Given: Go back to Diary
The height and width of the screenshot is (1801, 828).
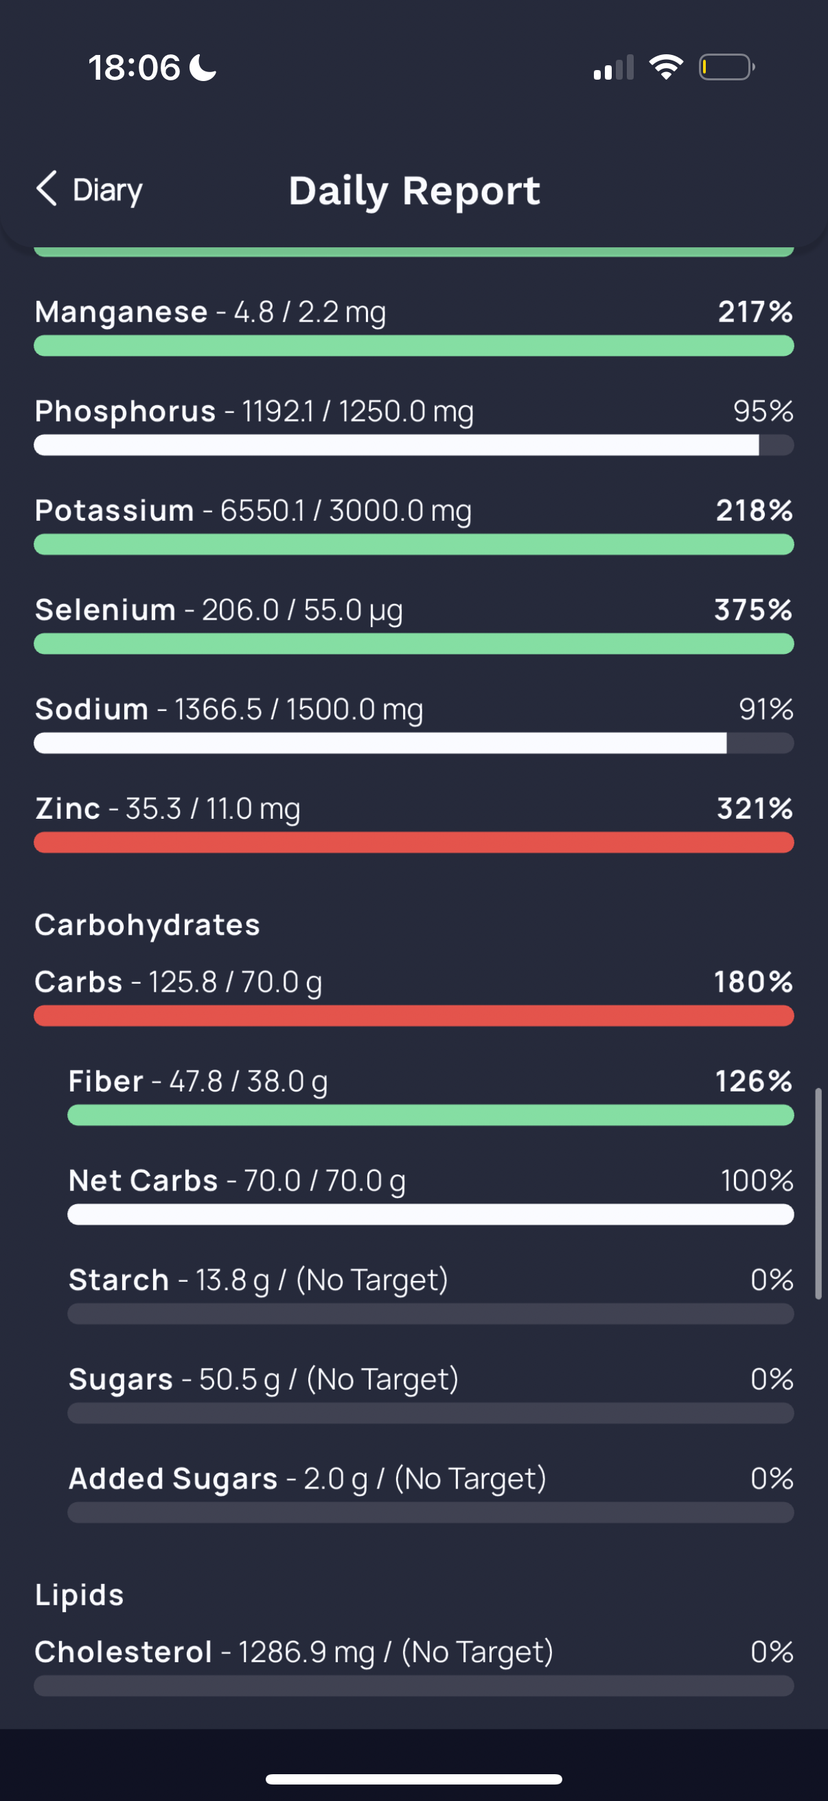Looking at the screenshot, I should pyautogui.click(x=89, y=190).
